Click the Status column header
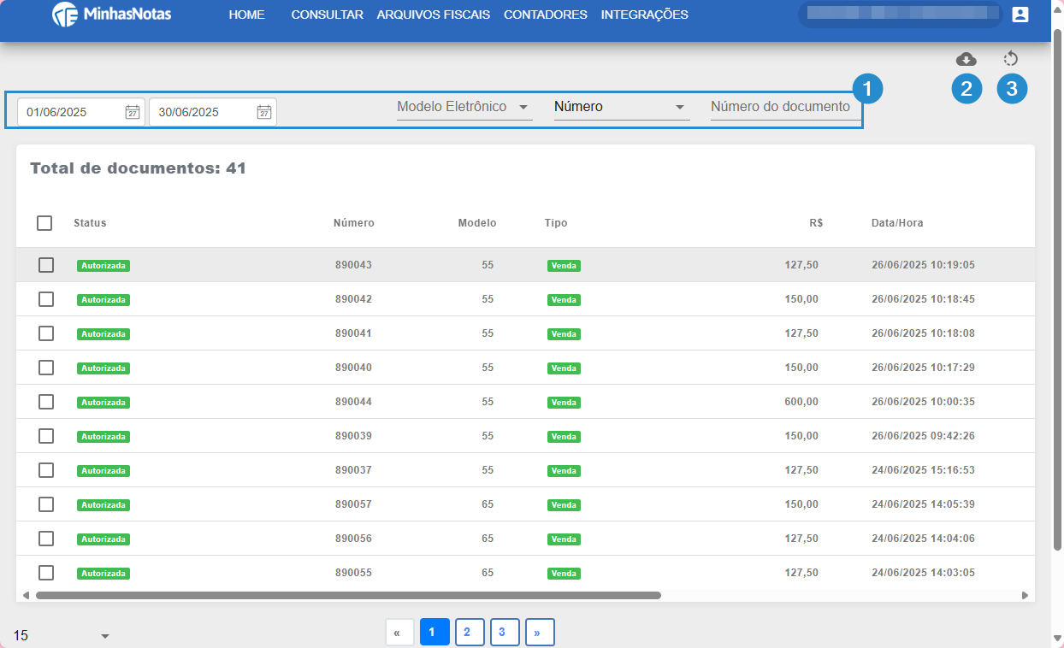This screenshot has height=648, width=1064. coord(90,223)
